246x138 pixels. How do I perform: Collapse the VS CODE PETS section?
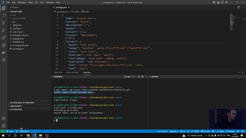pos(16,110)
